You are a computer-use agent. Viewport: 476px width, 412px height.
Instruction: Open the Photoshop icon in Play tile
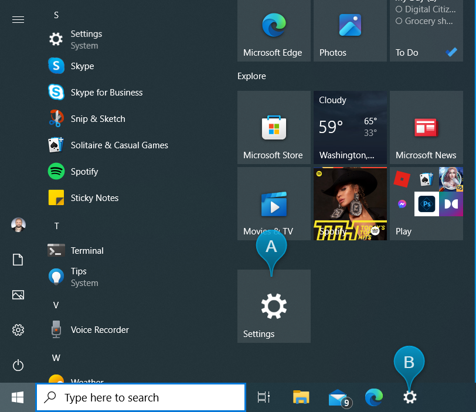point(427,204)
